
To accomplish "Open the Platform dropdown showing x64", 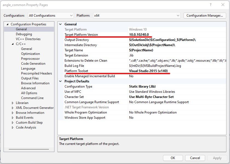I will 137,16.
